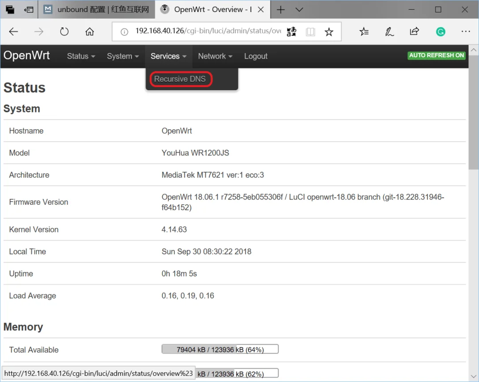479x382 pixels.
Task: Click the Add notes pen icon
Action: tap(389, 32)
